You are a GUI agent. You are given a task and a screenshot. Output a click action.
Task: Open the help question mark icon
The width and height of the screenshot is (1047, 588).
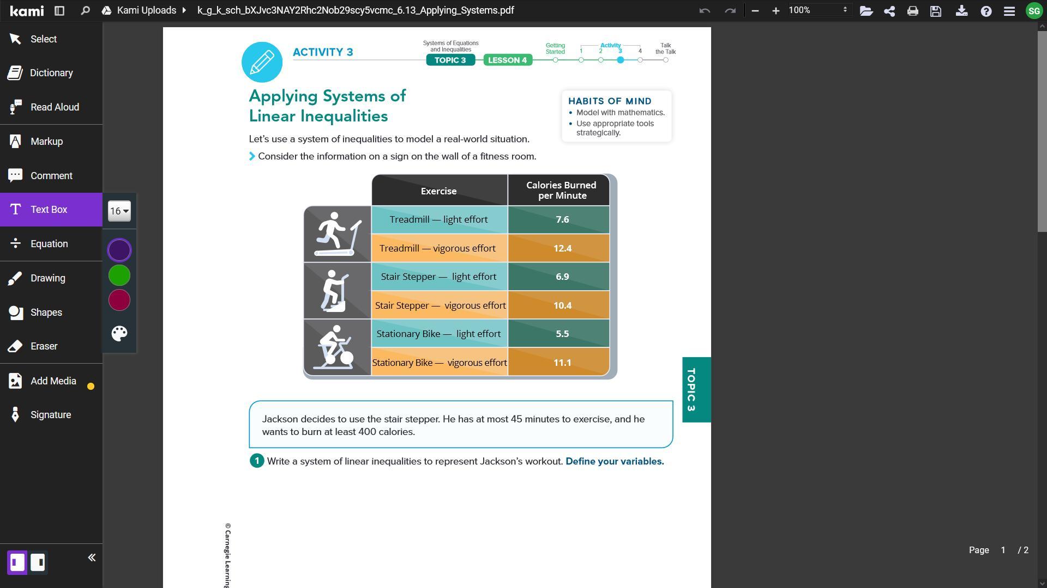[x=986, y=11]
